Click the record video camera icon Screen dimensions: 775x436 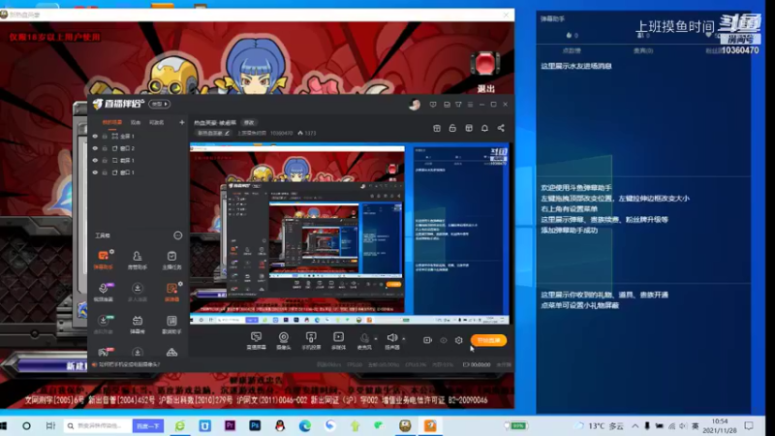click(427, 340)
